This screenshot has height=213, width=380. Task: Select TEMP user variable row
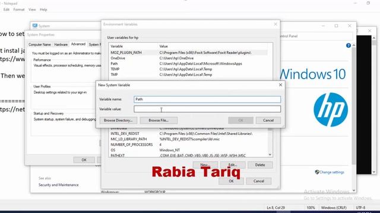pos(189,69)
